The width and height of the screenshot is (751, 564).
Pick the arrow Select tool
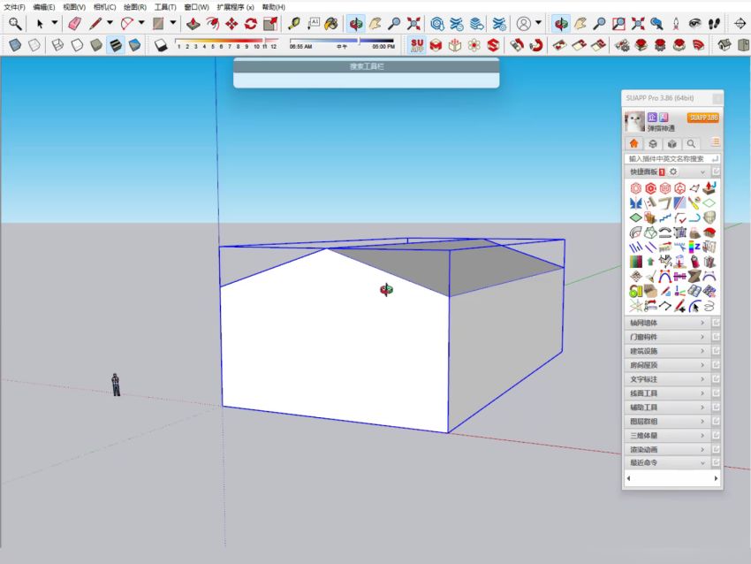41,24
